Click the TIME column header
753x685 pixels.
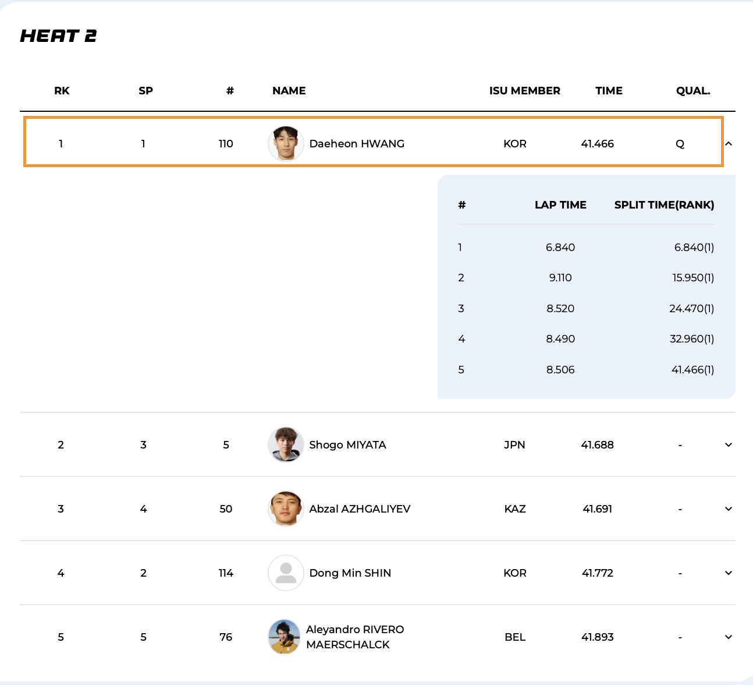pyautogui.click(x=609, y=91)
